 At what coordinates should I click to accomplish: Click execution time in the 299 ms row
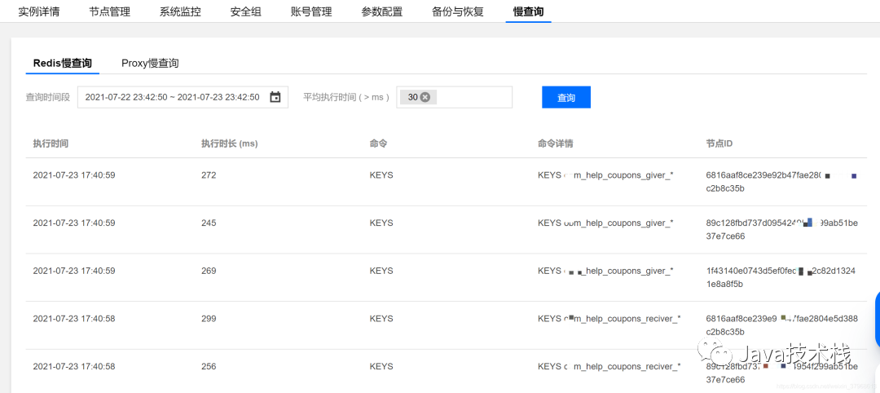(74, 318)
